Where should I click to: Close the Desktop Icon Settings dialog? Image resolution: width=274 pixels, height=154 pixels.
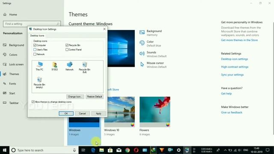tap(104, 29)
